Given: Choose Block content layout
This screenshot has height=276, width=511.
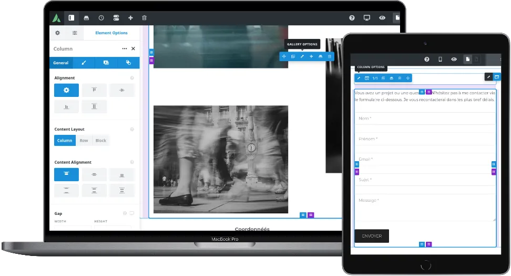Looking at the screenshot, I should [x=101, y=141].
